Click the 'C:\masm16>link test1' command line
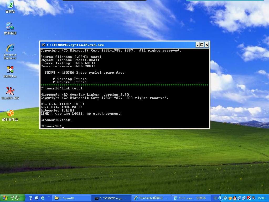 coord(61,88)
